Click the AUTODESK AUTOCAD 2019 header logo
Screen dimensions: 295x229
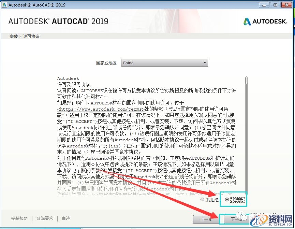[x=59, y=20]
